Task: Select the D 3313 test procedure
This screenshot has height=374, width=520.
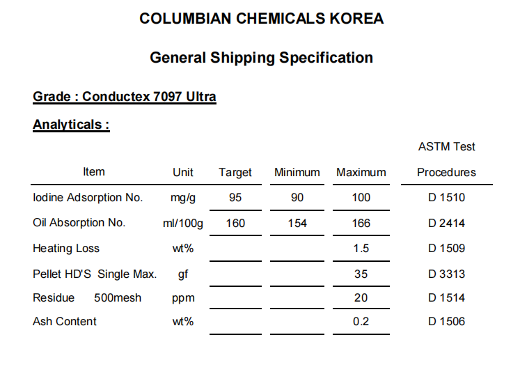Action: tap(446, 274)
